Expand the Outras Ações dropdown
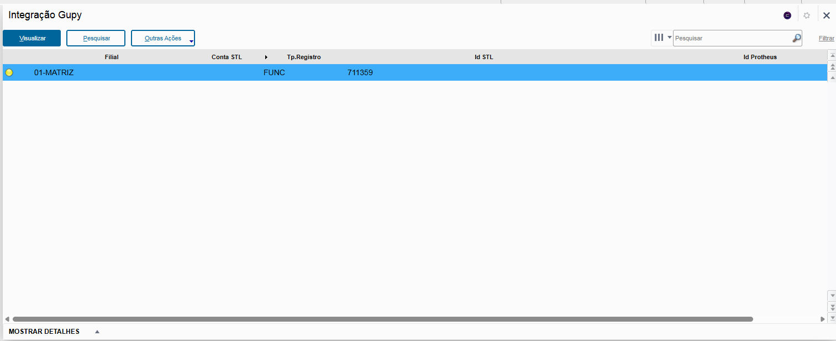Screen dimensions: 836x341 (191, 41)
